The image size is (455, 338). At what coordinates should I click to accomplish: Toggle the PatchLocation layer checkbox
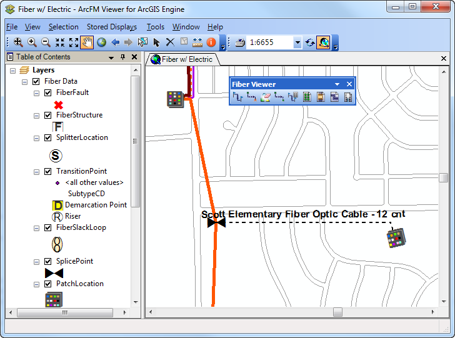(x=48, y=284)
